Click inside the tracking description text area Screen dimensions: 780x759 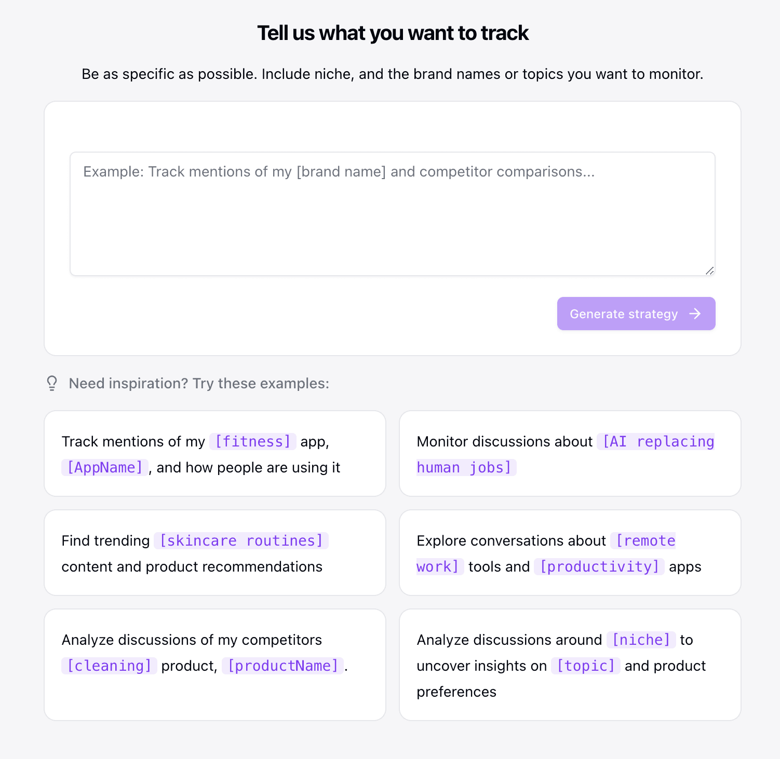coord(392,213)
